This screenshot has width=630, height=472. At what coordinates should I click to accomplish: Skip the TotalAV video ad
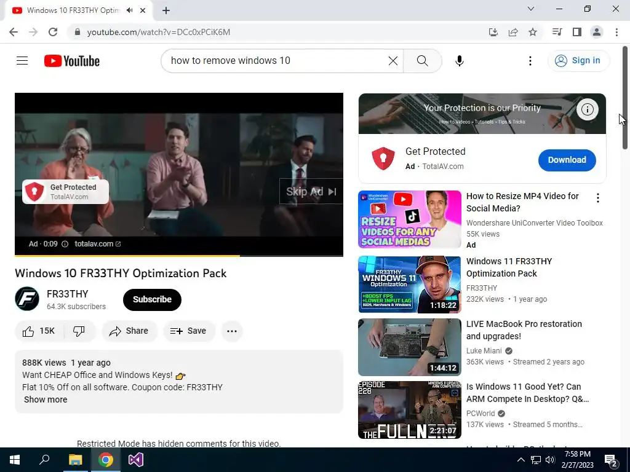tap(311, 192)
